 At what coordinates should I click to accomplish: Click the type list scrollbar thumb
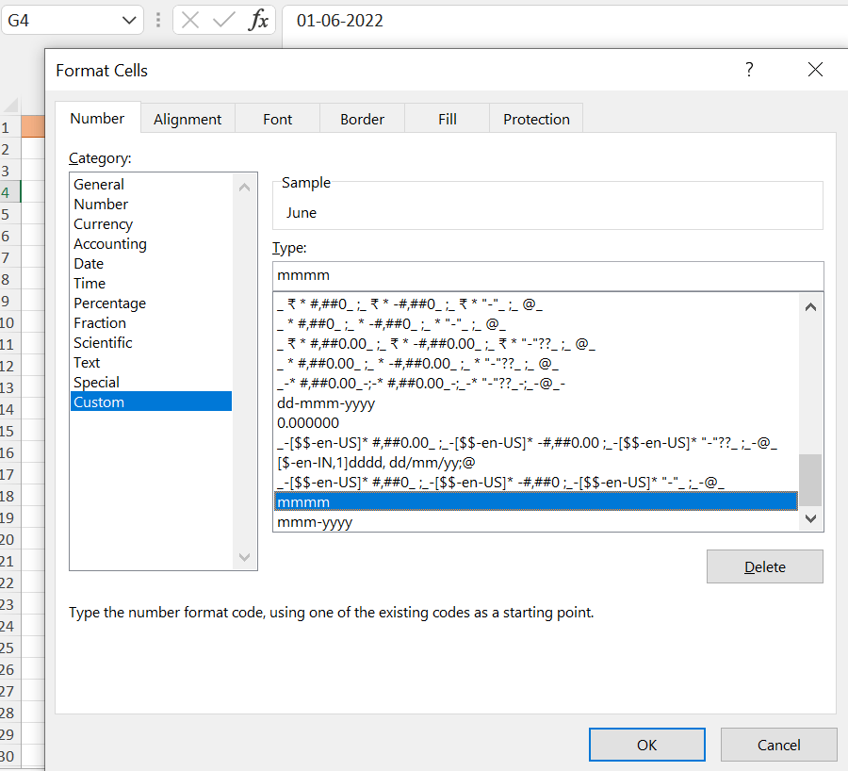coord(810,480)
